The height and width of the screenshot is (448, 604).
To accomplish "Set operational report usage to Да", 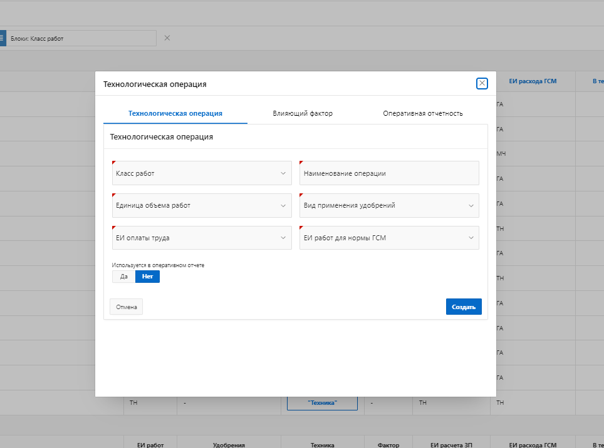I will pyautogui.click(x=124, y=277).
